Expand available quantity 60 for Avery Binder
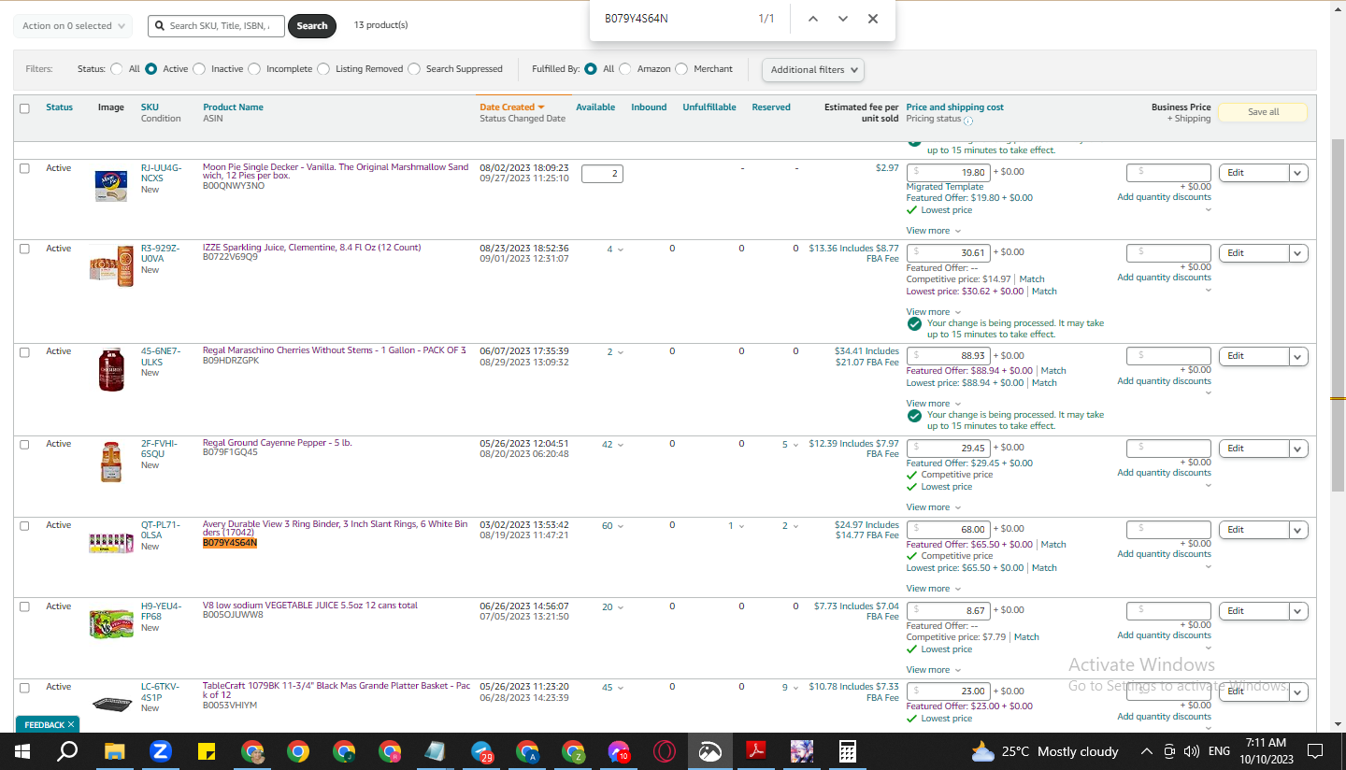 (613, 526)
